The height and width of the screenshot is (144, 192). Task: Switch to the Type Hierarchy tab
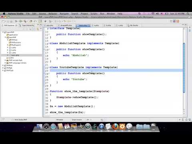(x=27, y=25)
